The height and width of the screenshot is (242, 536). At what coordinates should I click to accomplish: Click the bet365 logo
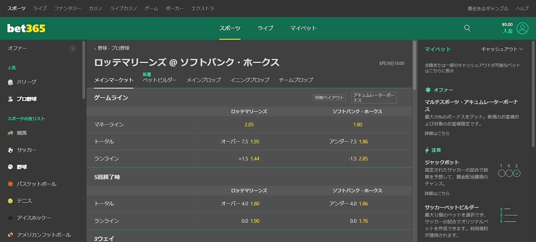[26, 28]
